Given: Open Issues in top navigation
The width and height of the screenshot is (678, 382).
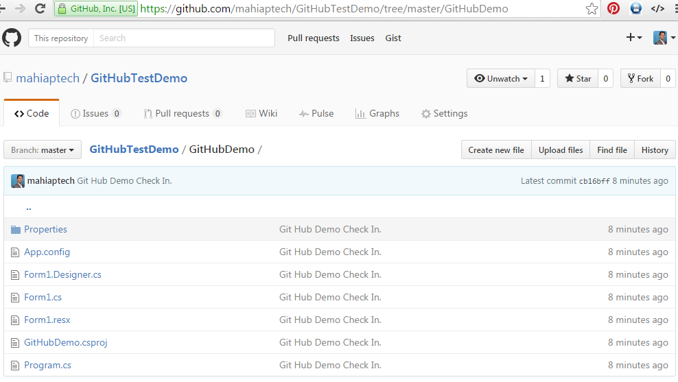Looking at the screenshot, I should click(362, 38).
